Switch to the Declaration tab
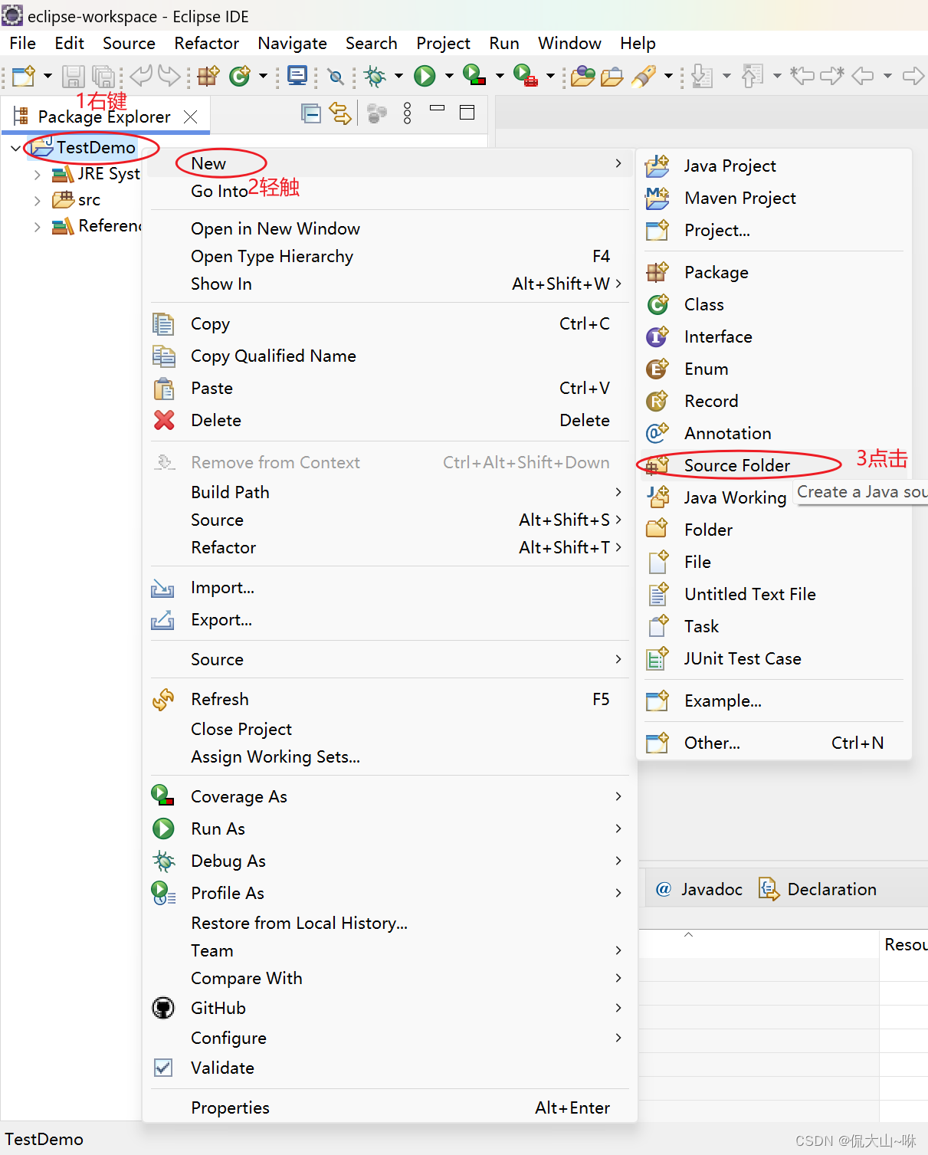The height and width of the screenshot is (1155, 928). pyautogui.click(x=817, y=889)
